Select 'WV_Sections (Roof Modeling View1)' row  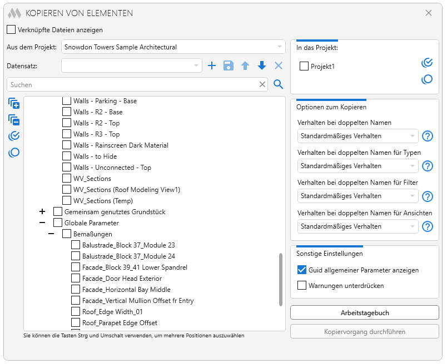tap(127, 190)
